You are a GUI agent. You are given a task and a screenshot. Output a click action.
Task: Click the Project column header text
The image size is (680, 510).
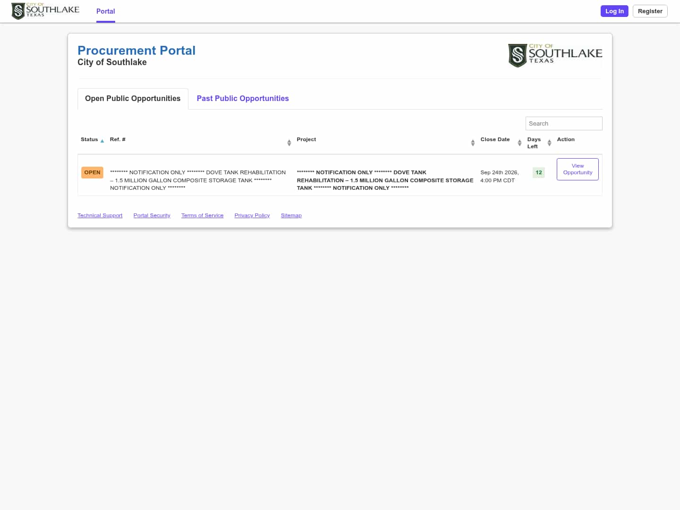click(x=306, y=139)
